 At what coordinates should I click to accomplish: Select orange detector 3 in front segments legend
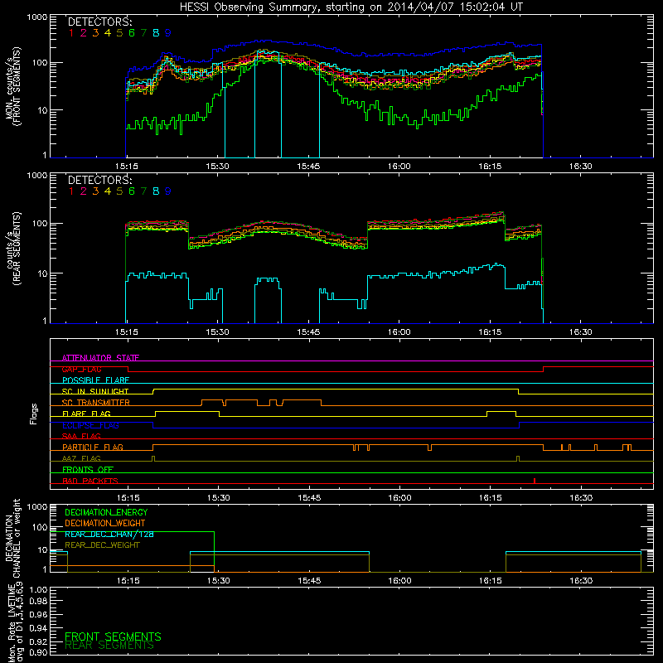[95, 33]
